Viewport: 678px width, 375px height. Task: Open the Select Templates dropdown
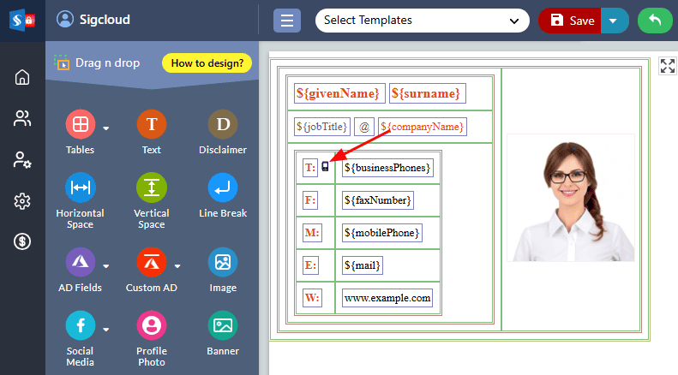point(422,21)
